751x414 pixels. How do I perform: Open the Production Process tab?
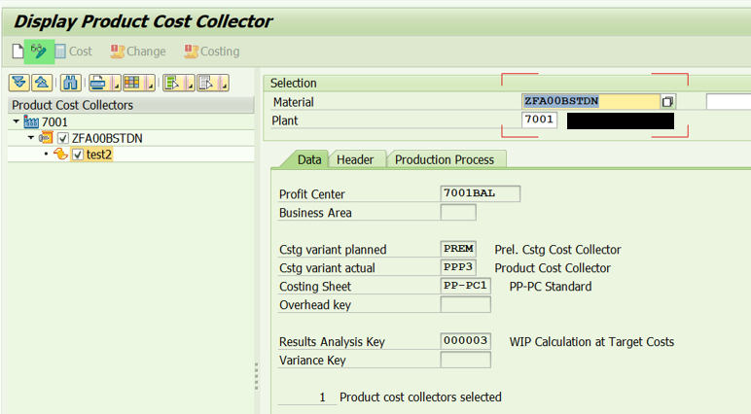point(445,159)
